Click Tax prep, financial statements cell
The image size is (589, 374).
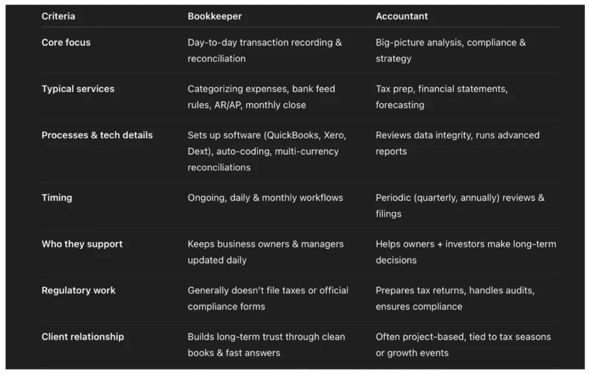tap(442, 97)
